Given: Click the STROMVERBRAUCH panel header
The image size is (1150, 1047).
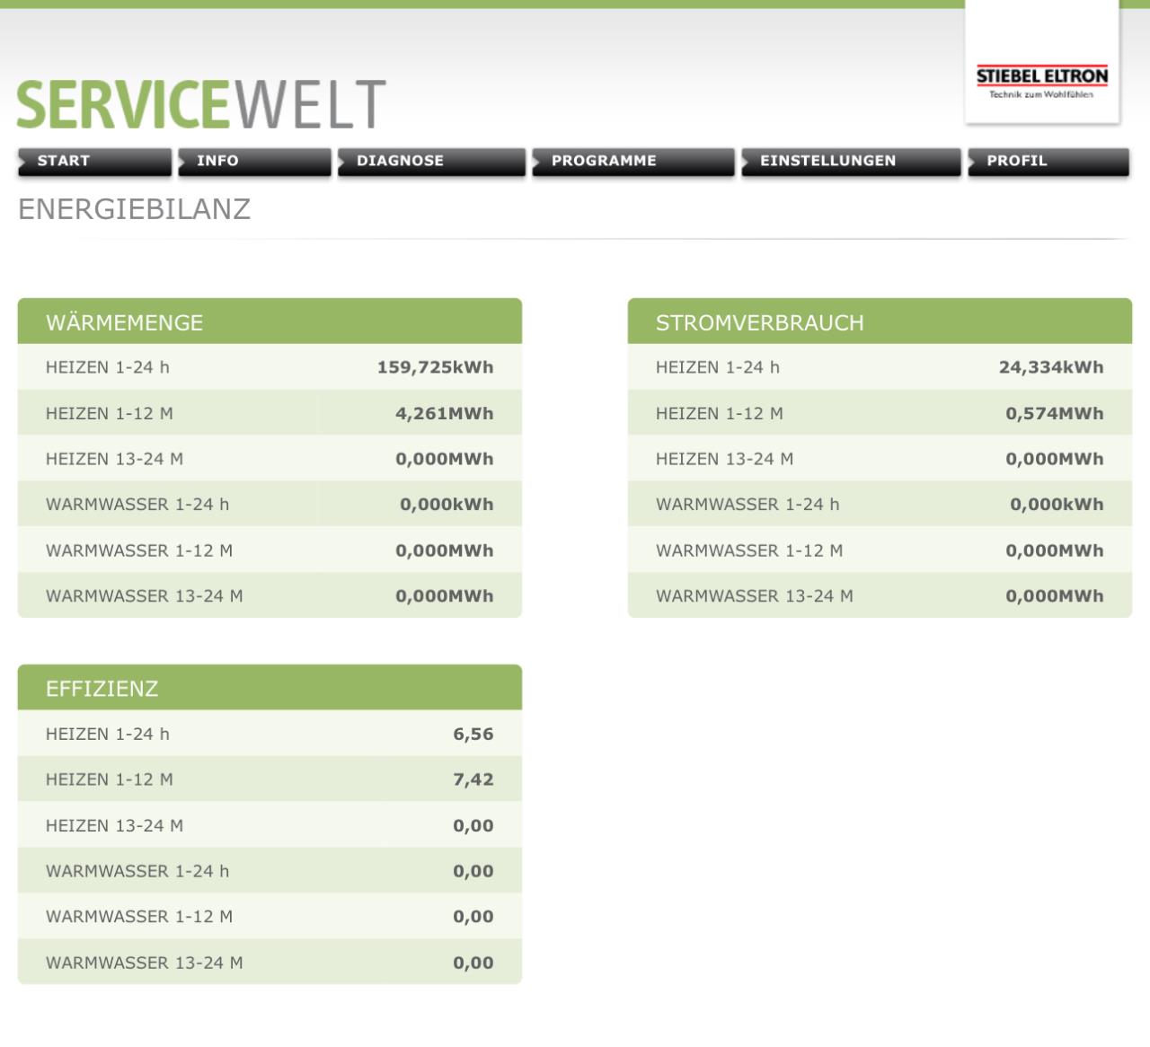Looking at the screenshot, I should pos(879,322).
